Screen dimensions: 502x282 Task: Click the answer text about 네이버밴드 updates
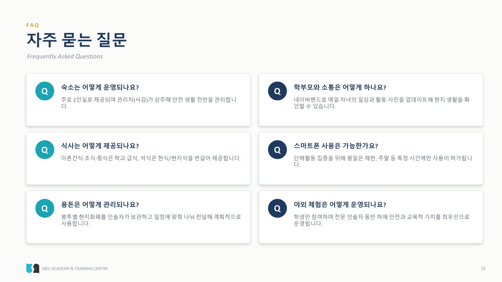pos(382,103)
